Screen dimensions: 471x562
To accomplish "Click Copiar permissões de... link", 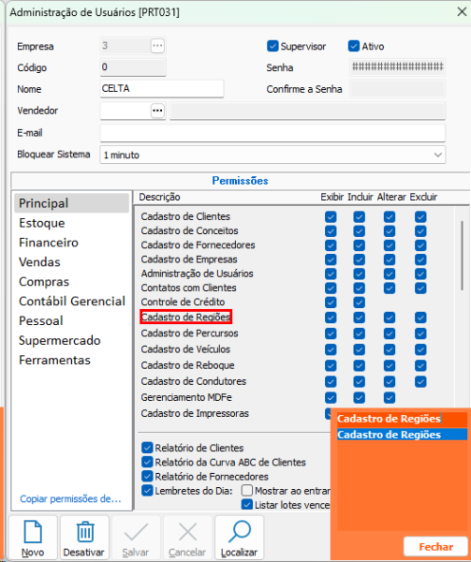I will pyautogui.click(x=70, y=499).
